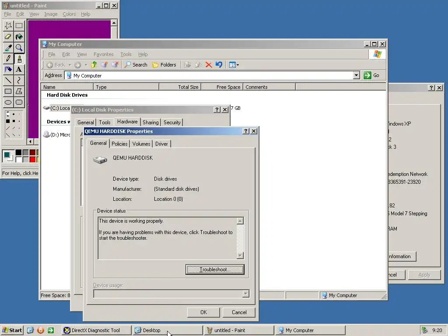Activate the Magnifier tool in Paint

19,47
